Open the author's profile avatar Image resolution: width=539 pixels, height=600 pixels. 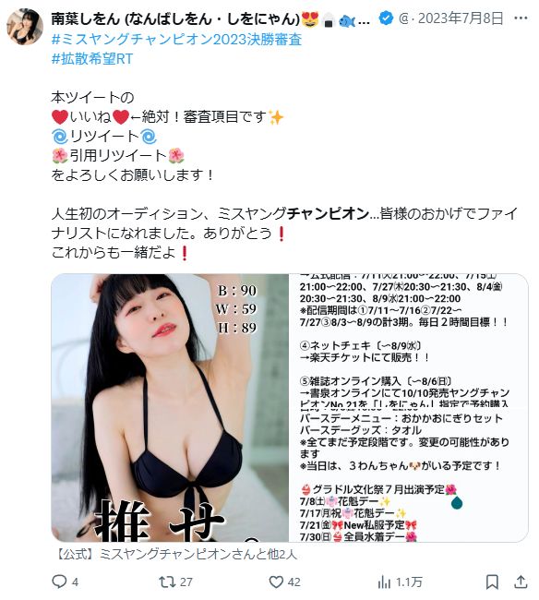coord(26,28)
